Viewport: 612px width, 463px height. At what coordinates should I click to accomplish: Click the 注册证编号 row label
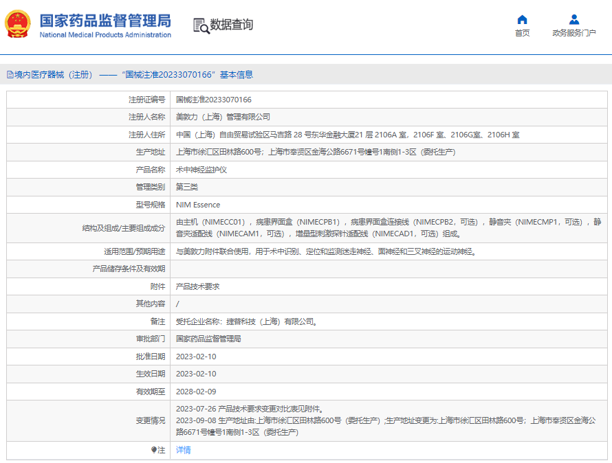[146, 100]
